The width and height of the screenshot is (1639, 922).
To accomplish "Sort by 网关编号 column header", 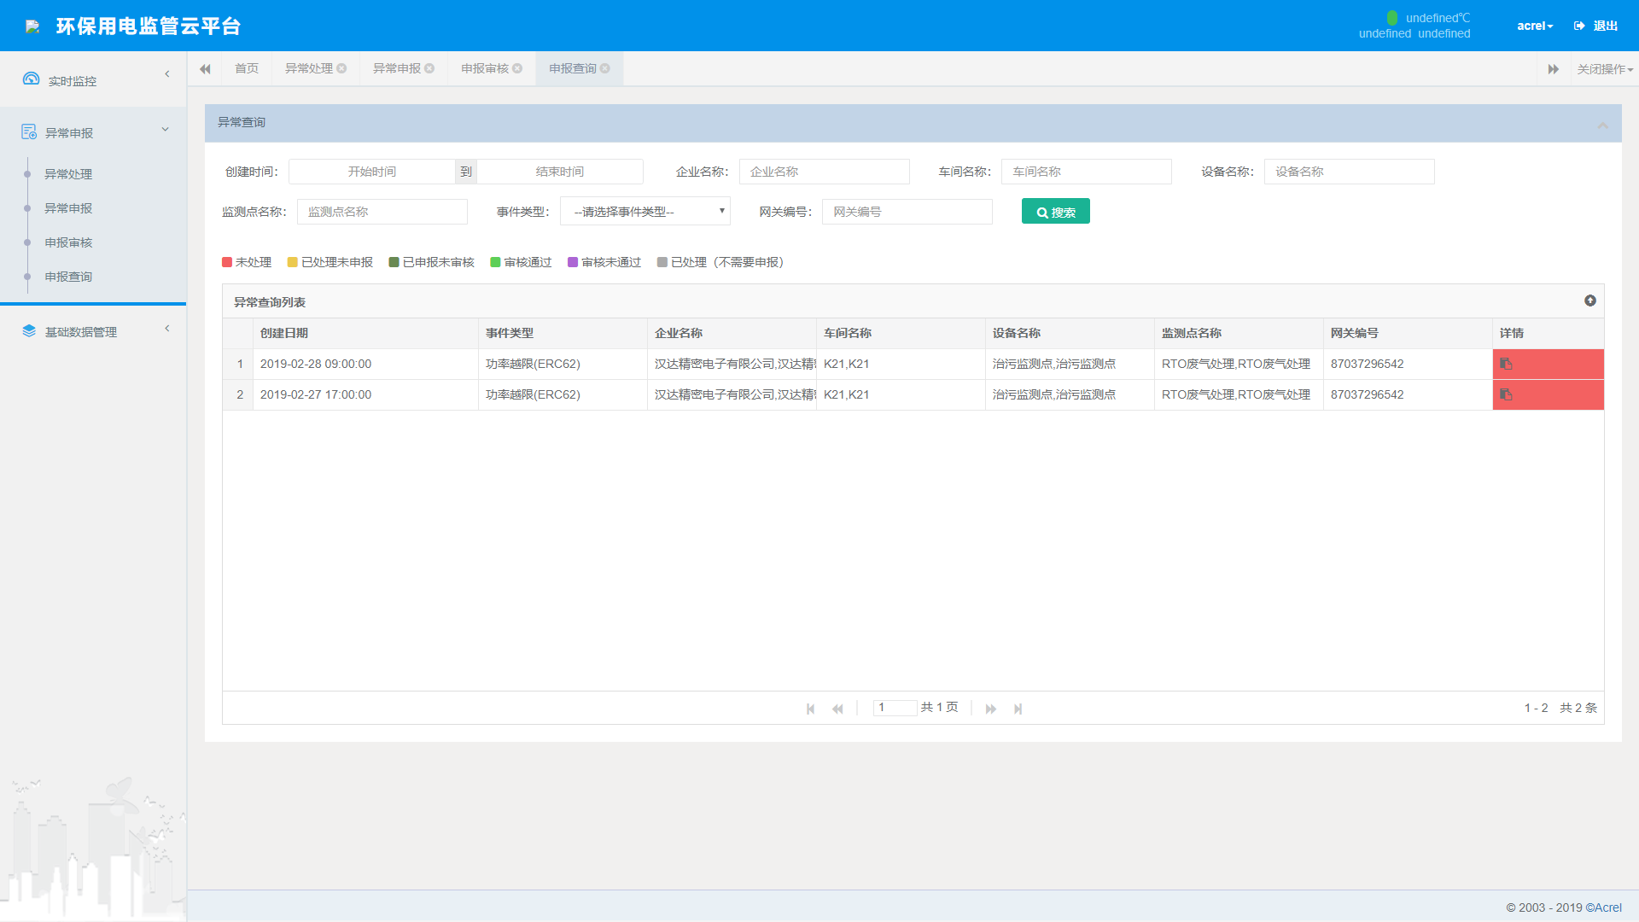I will tap(1408, 333).
